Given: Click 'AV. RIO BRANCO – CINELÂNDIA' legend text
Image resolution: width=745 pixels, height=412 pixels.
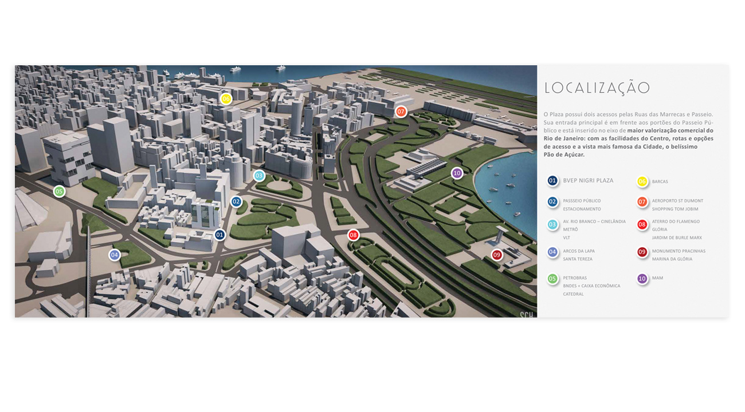Looking at the screenshot, I should [x=594, y=221].
